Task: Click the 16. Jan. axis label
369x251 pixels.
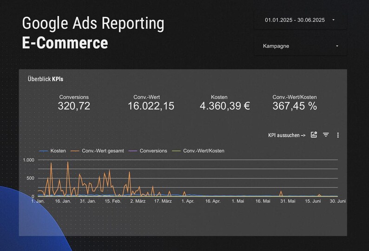Action: pos(63,201)
